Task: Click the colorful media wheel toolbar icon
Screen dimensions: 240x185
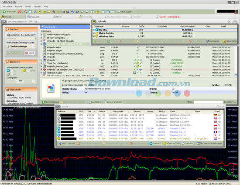Action: (68, 12)
